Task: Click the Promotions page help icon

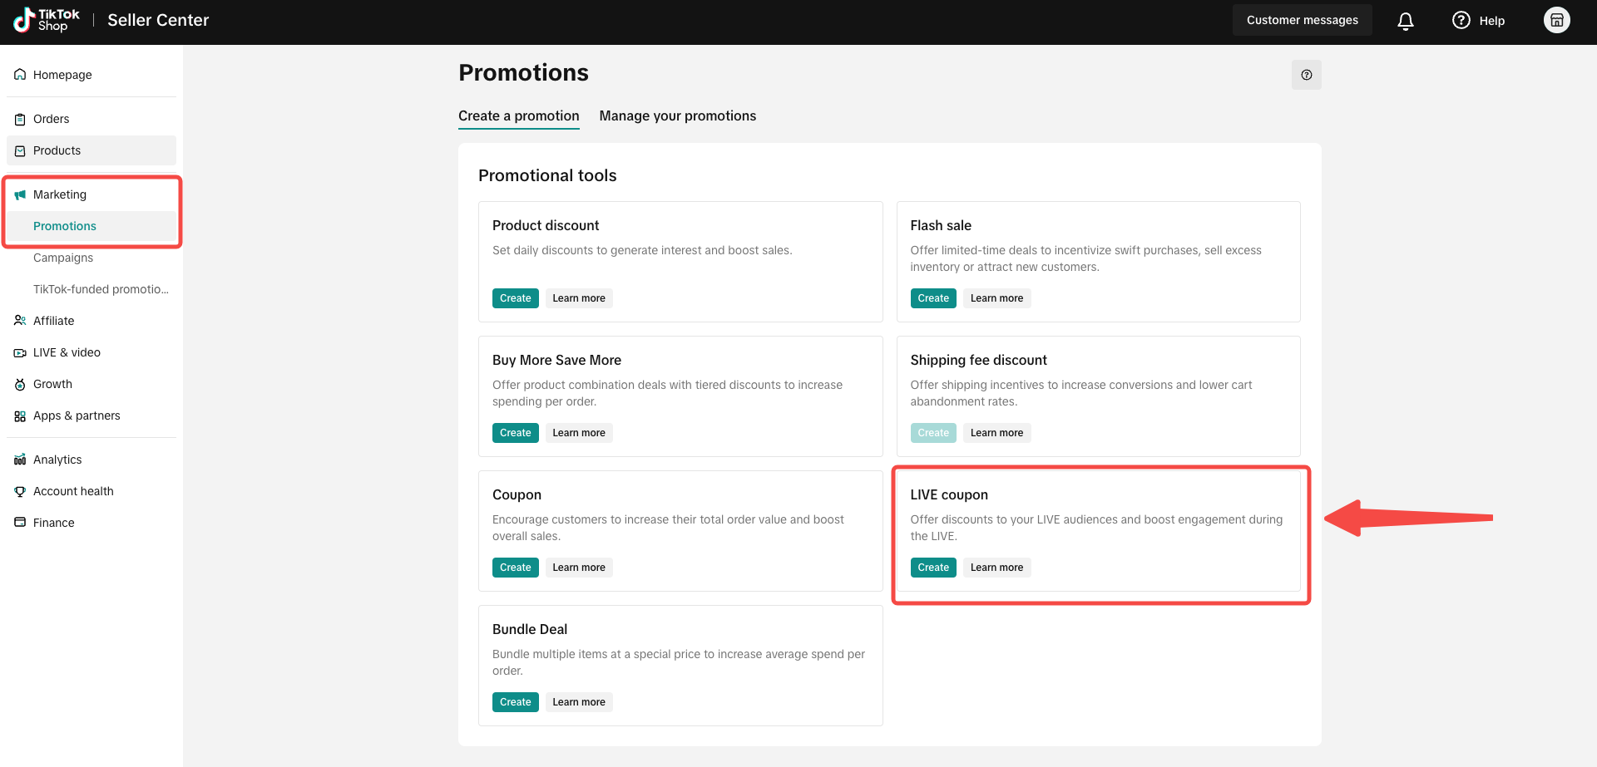Action: 1307,75
